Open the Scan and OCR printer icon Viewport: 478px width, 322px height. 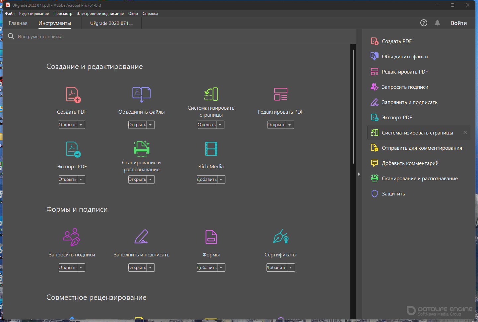142,149
